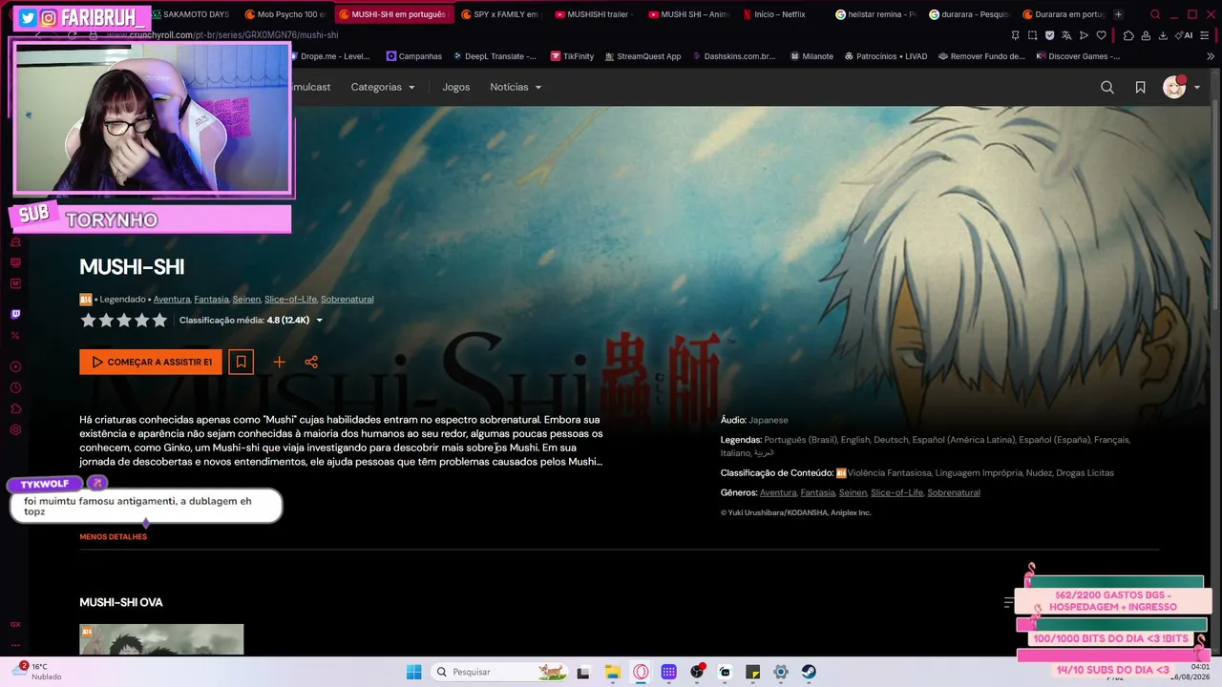Open the extensions cube icon

pos(1128,35)
